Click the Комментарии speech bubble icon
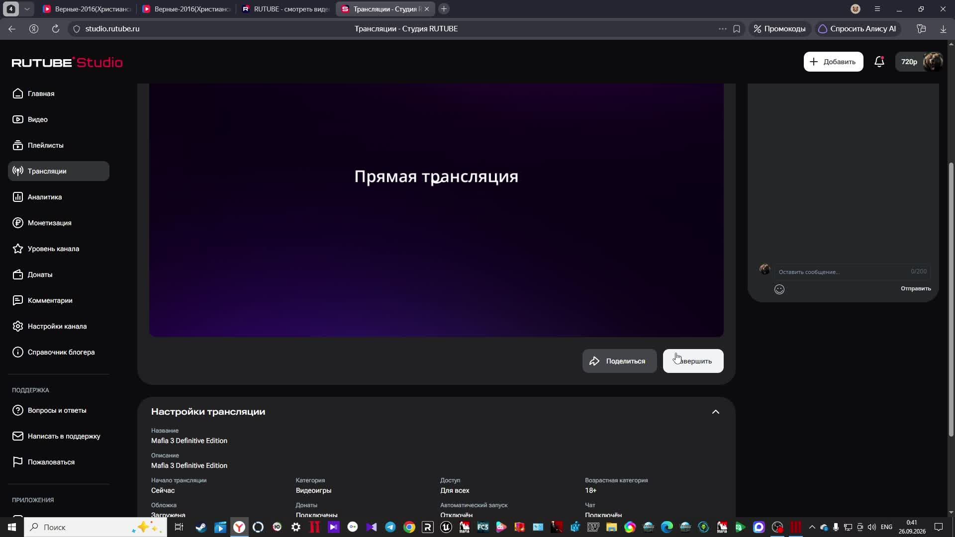The image size is (955, 537). pos(18,300)
